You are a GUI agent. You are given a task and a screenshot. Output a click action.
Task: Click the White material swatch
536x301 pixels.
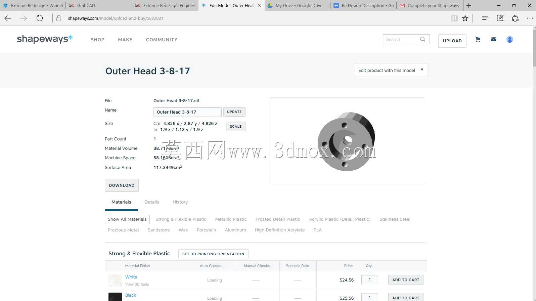tap(115, 281)
